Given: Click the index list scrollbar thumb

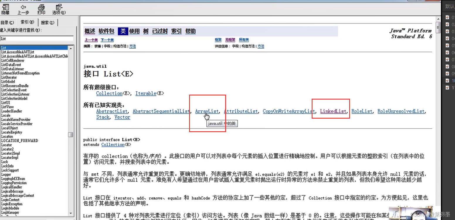Looking at the screenshot, I should point(71,134).
